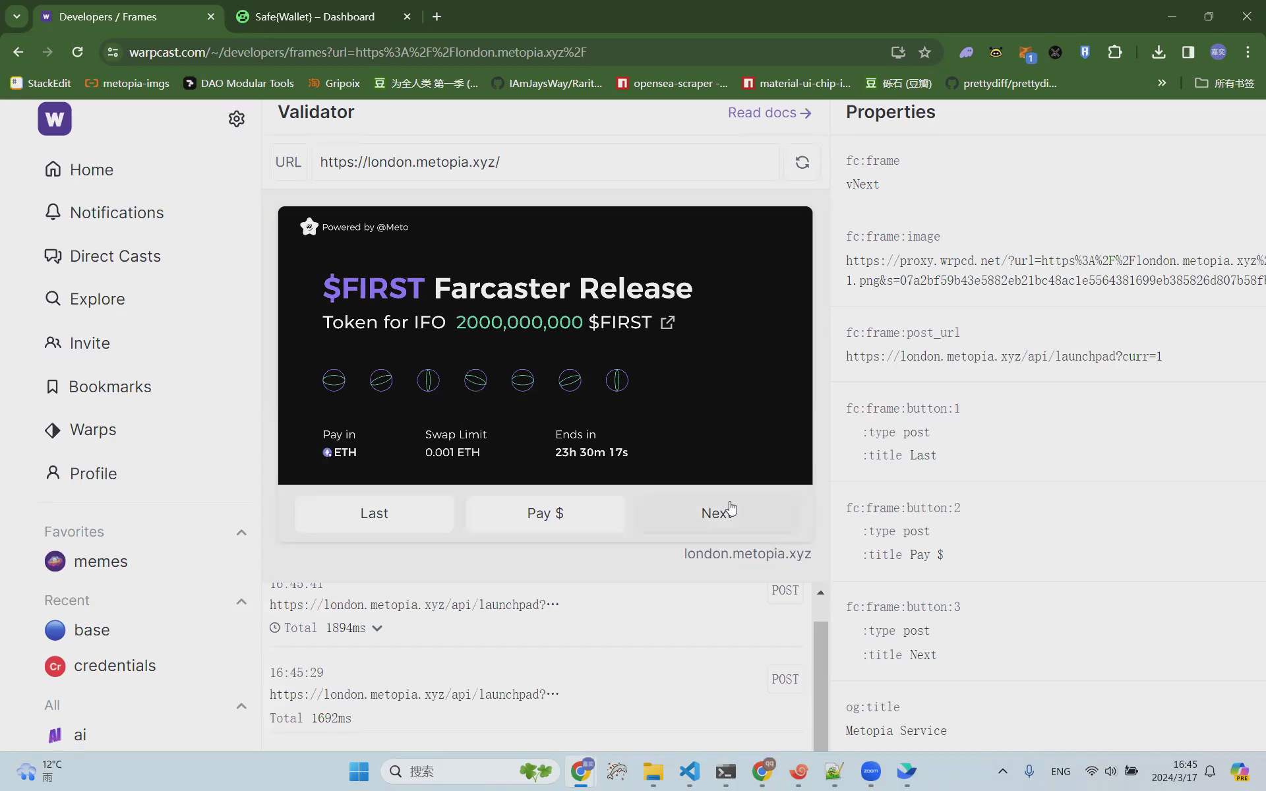
Task: Refresh the frame validator URL
Action: (802, 162)
